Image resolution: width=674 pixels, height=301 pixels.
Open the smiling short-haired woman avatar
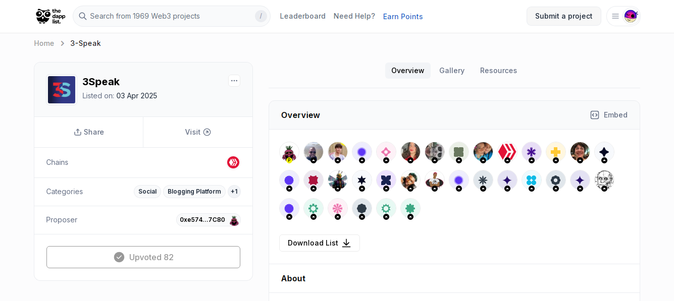pyautogui.click(x=580, y=152)
